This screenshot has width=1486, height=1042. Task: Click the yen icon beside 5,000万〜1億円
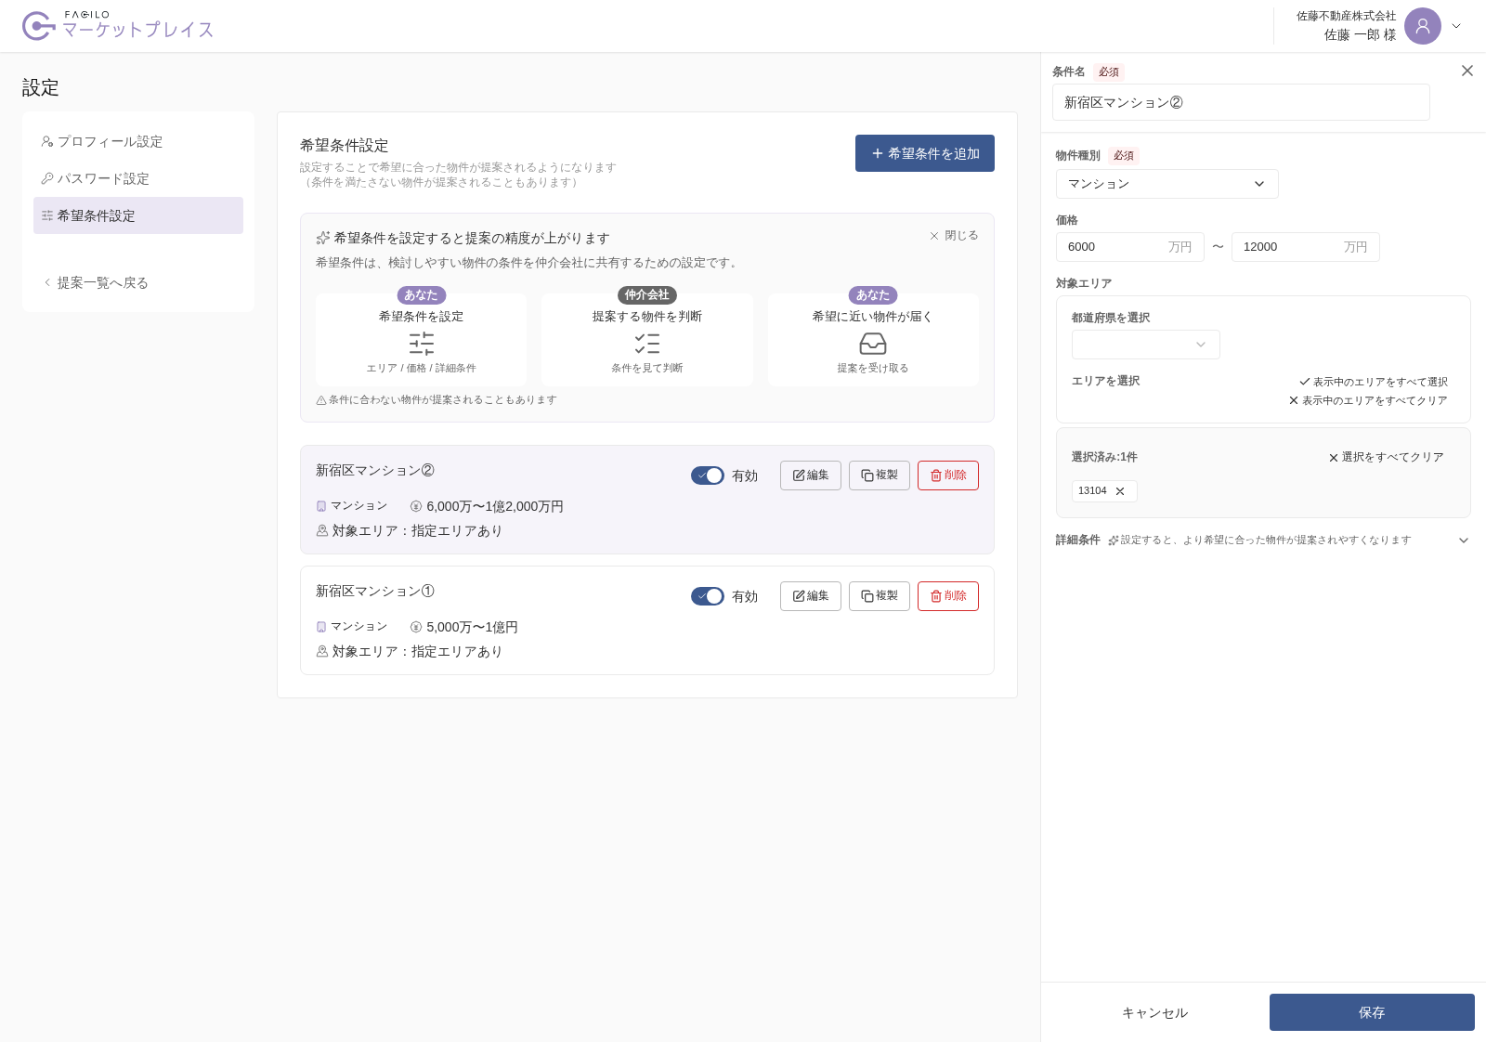(416, 627)
